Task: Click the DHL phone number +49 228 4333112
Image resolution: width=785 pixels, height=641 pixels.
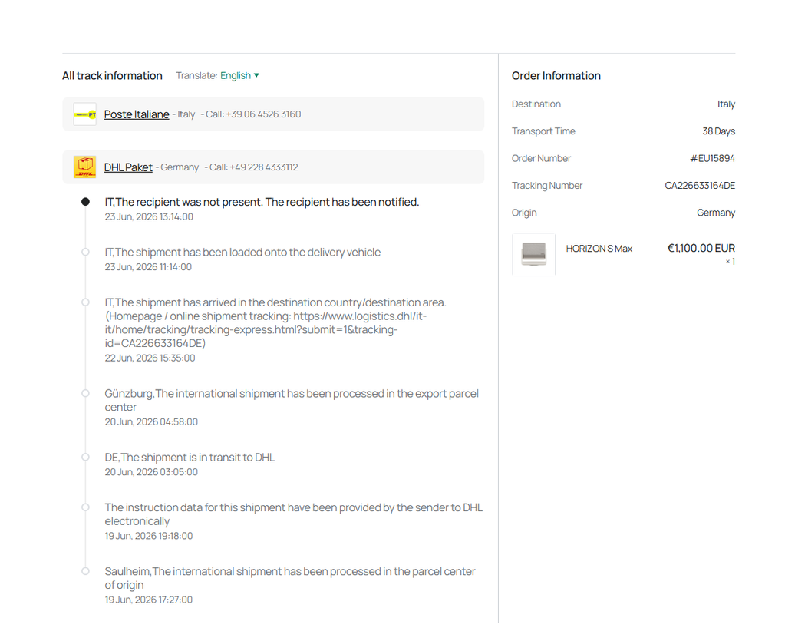Action: click(x=263, y=167)
